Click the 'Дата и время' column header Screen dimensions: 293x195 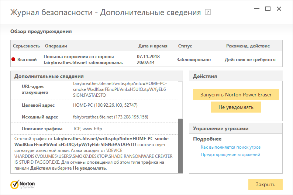(152, 46)
